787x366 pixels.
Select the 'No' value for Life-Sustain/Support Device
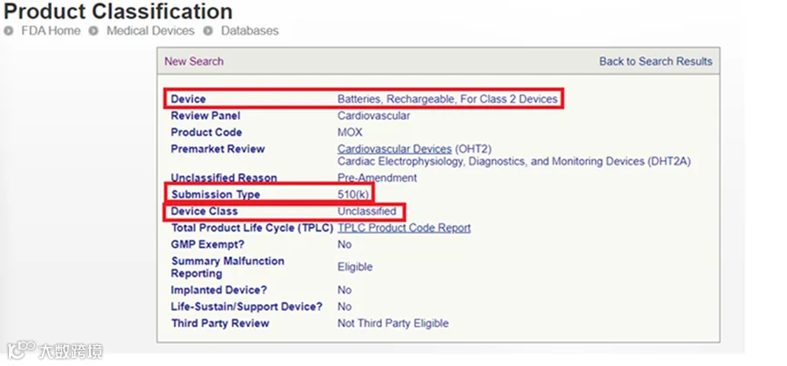pyautogui.click(x=344, y=307)
